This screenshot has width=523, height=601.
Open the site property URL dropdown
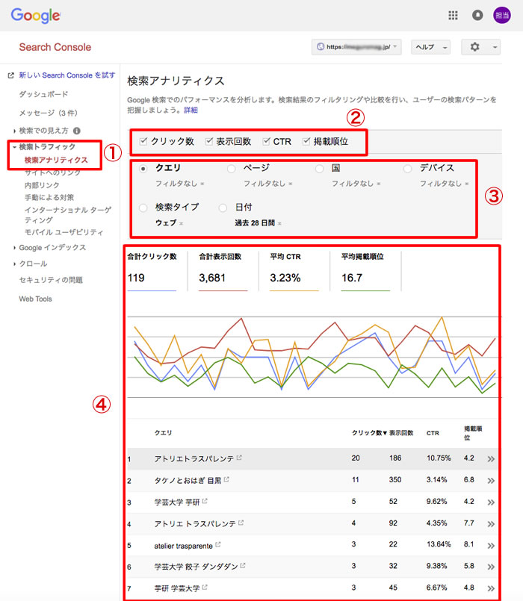tap(357, 47)
